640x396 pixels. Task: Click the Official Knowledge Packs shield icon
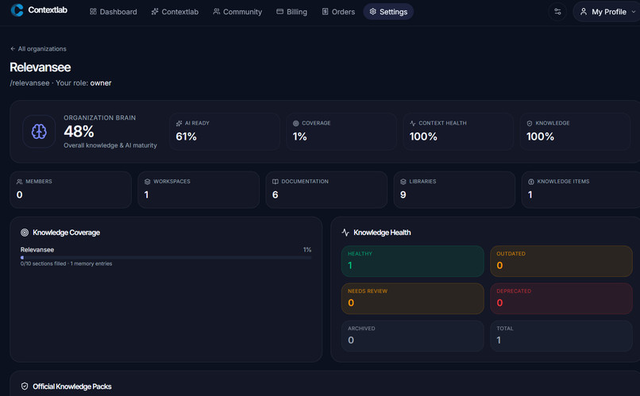(x=25, y=386)
